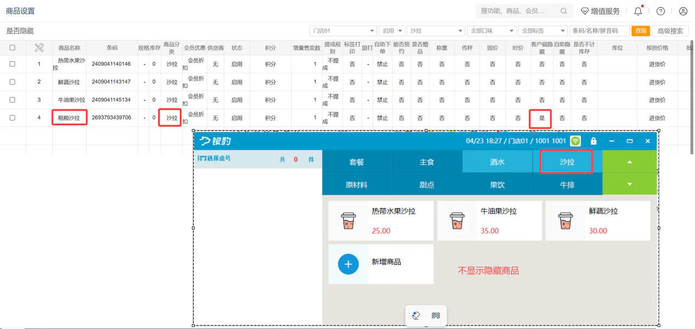This screenshot has height=329, width=695.
Task: Click the orange 查询 button
Action: [x=641, y=31]
